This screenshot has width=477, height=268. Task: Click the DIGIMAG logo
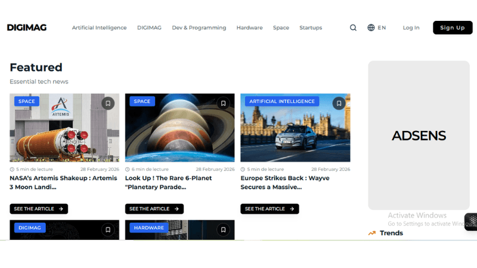pos(27,27)
